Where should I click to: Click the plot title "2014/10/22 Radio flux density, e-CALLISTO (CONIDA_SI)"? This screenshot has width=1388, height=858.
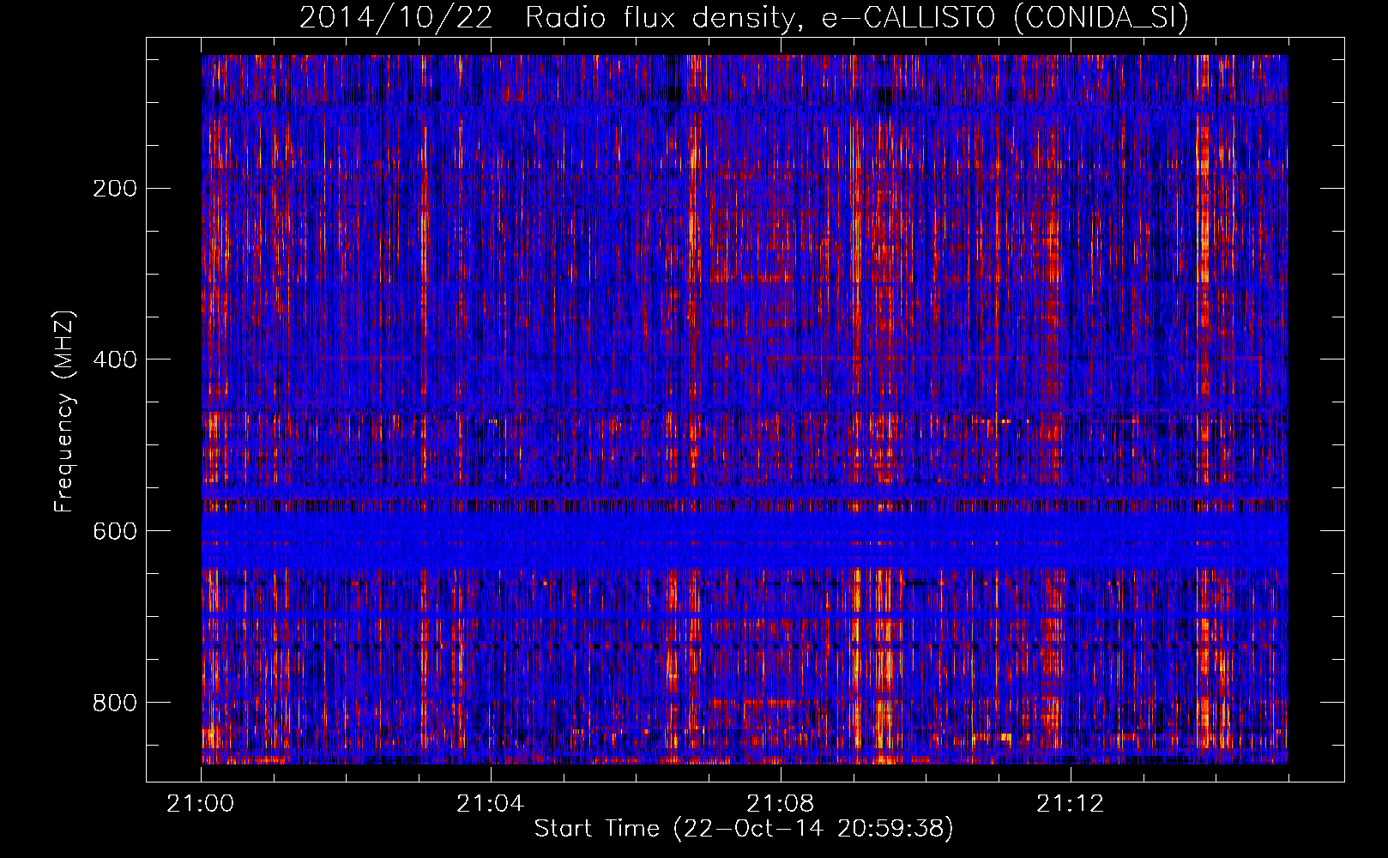744,18
